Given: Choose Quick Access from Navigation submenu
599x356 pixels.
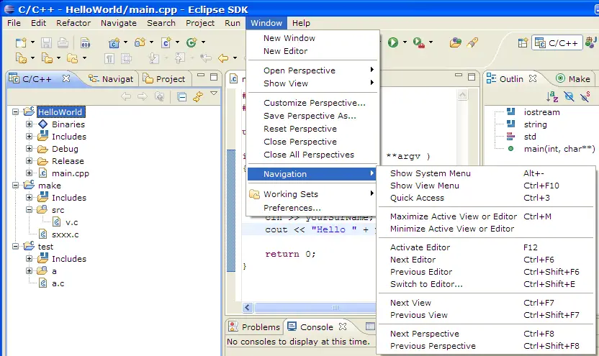Looking at the screenshot, I should click(417, 198).
